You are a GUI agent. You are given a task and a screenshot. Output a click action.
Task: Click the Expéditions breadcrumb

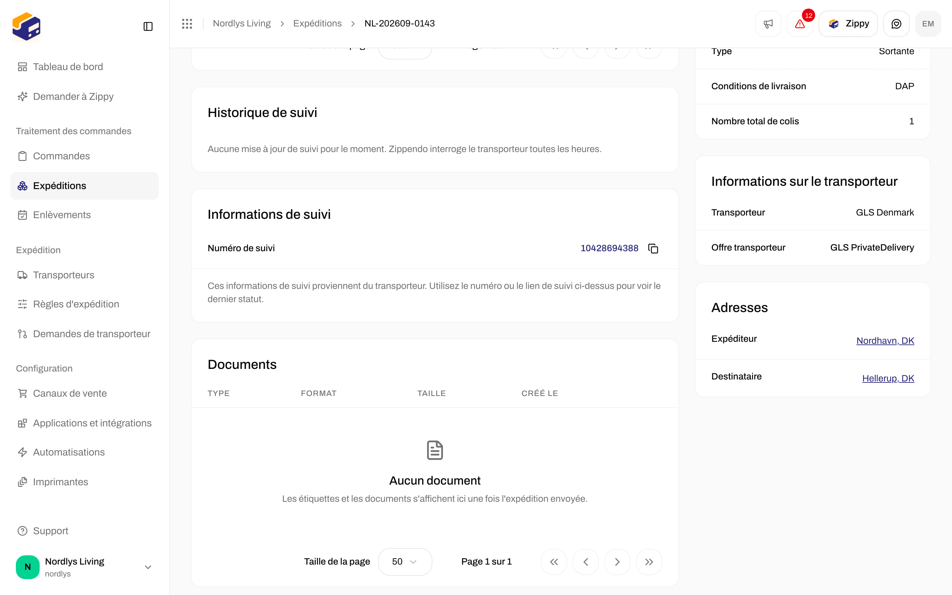coord(317,23)
